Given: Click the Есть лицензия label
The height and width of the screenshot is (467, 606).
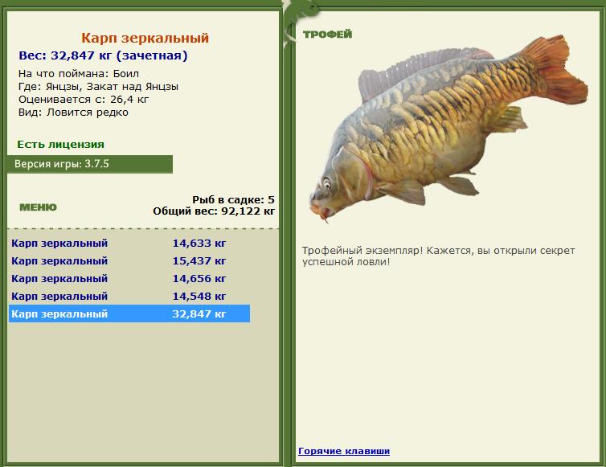Looking at the screenshot, I should coord(60,145).
